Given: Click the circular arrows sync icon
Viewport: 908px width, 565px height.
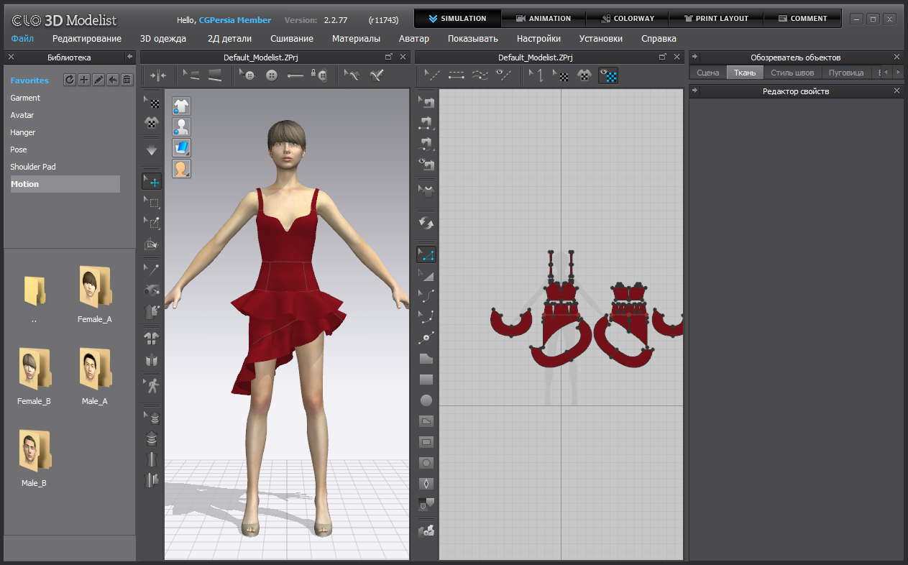Looking at the screenshot, I should point(426,223).
